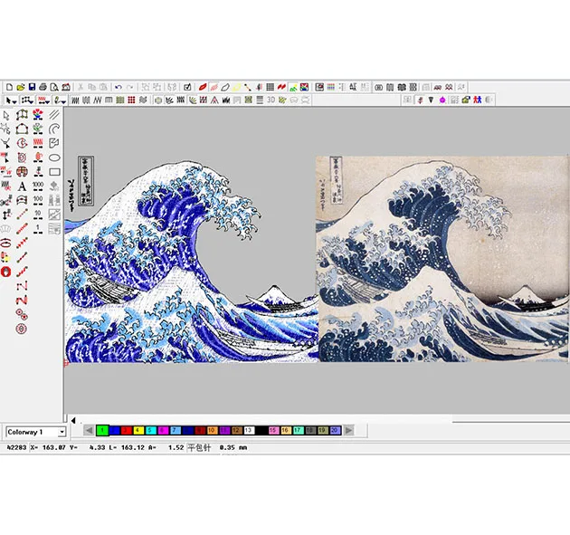
Task: Click the red leaf shape icon
Action: 203,87
